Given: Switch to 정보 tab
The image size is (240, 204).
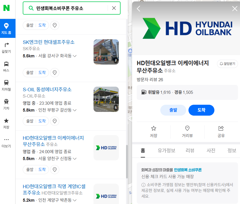Looking at the screenshot, I should pyautogui.click(x=232, y=151).
